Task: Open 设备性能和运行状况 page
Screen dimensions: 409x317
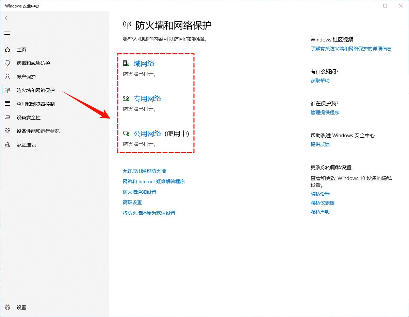Action: point(37,131)
